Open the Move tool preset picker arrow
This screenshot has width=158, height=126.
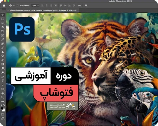(14, 5)
